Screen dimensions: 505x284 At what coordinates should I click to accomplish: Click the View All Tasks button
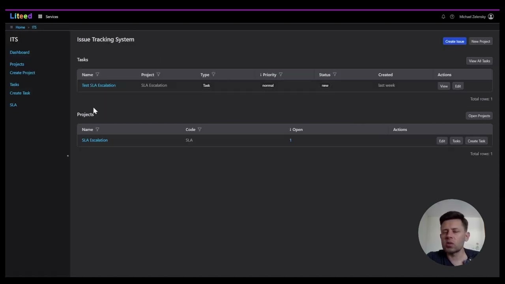pos(479,61)
